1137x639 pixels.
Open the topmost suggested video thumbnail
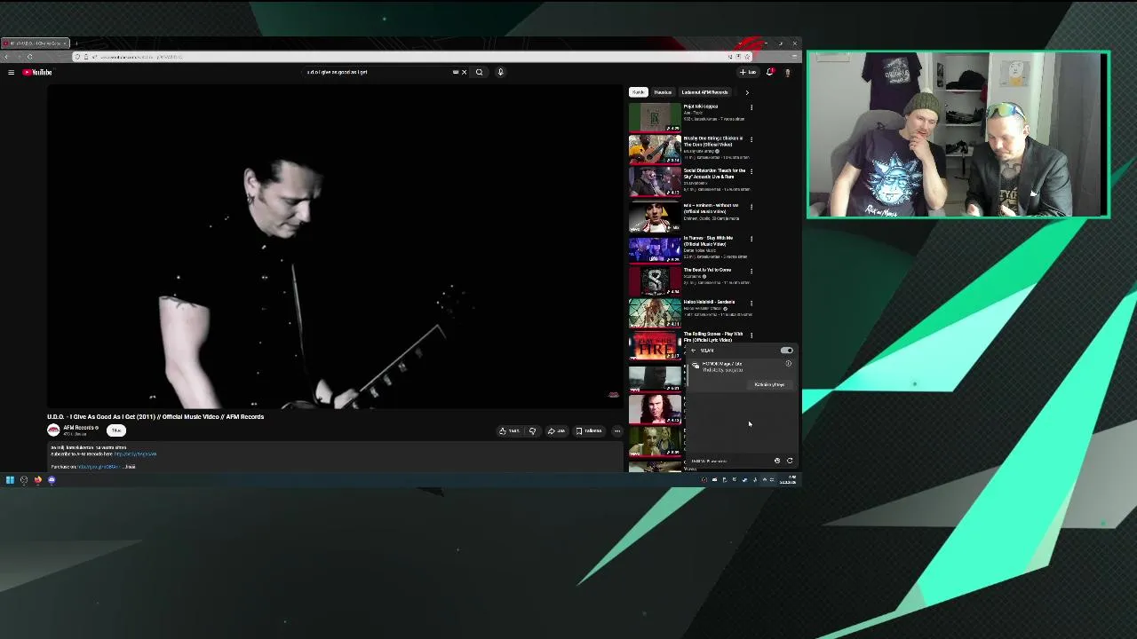pyautogui.click(x=655, y=117)
